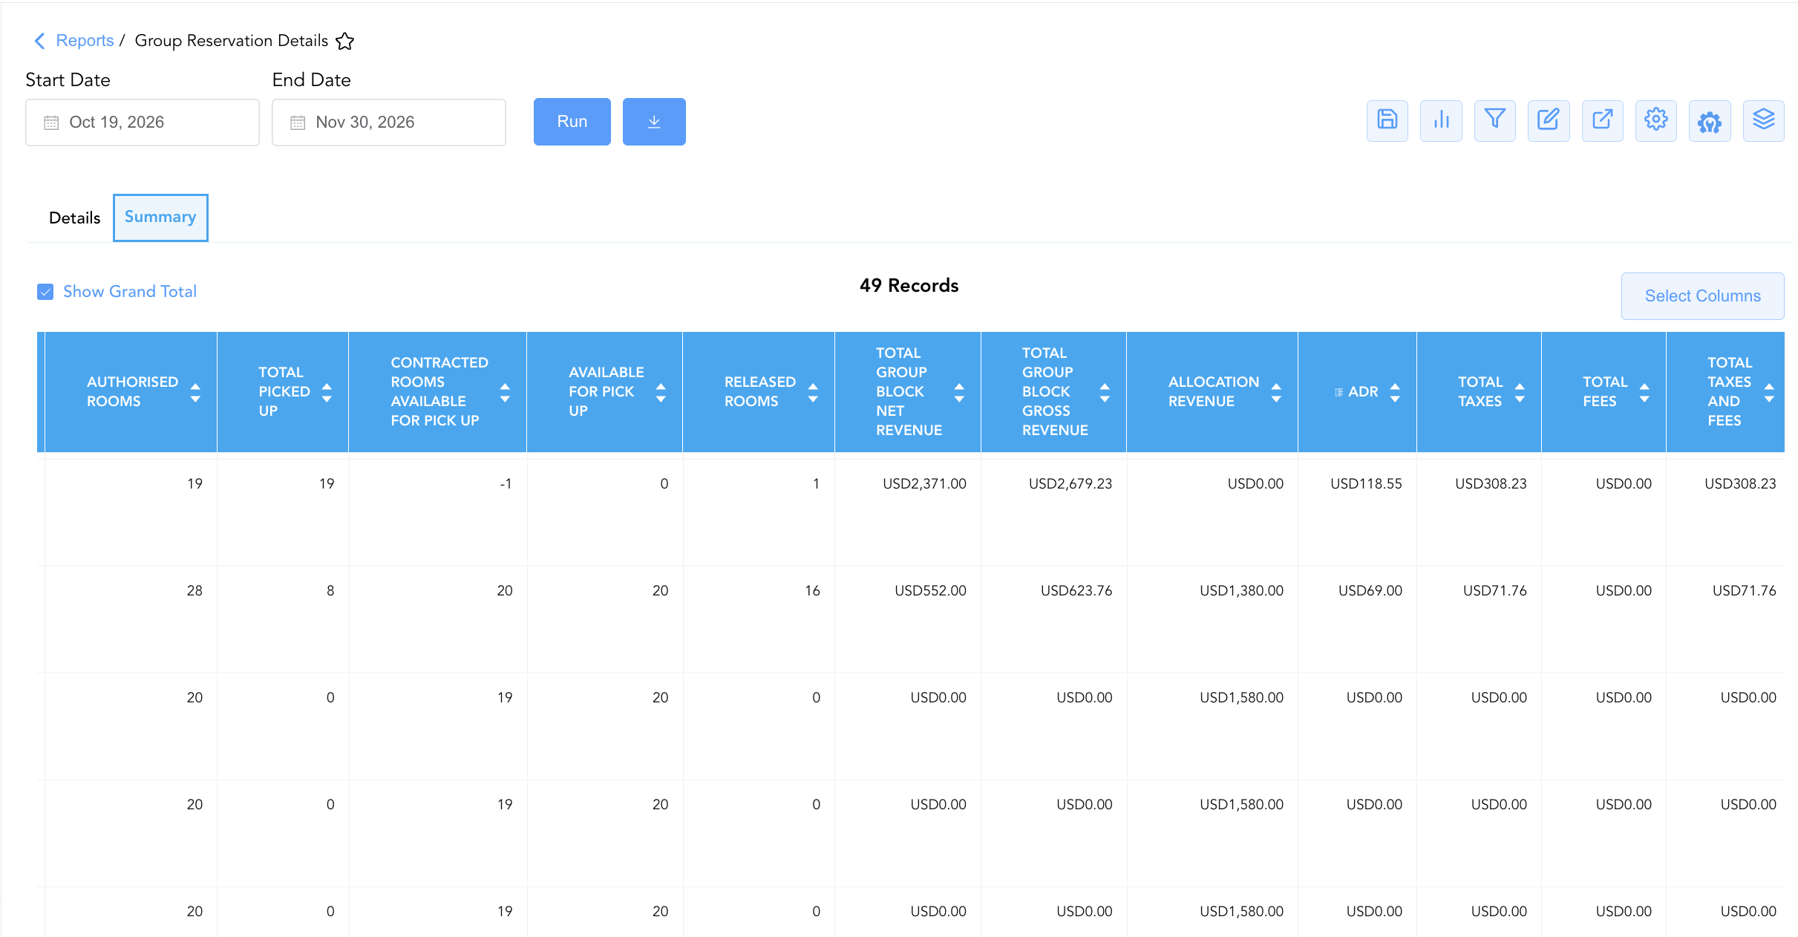
Task: Sort by Total Fees column arrows
Action: pos(1644,392)
